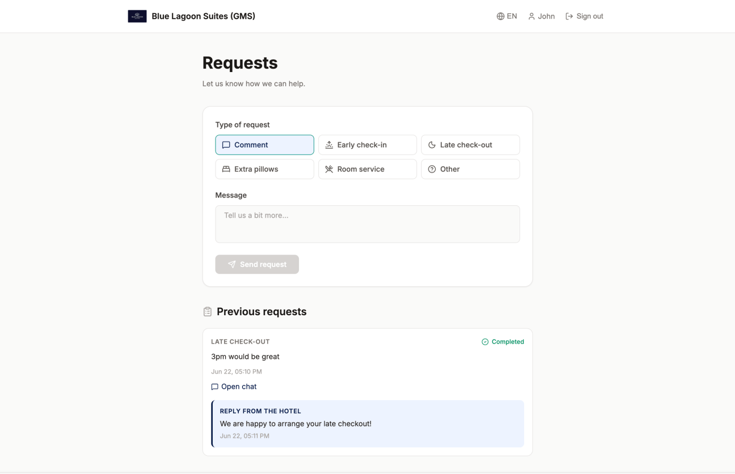The height and width of the screenshot is (474, 735).
Task: Open the EN language selector
Action: (x=507, y=16)
